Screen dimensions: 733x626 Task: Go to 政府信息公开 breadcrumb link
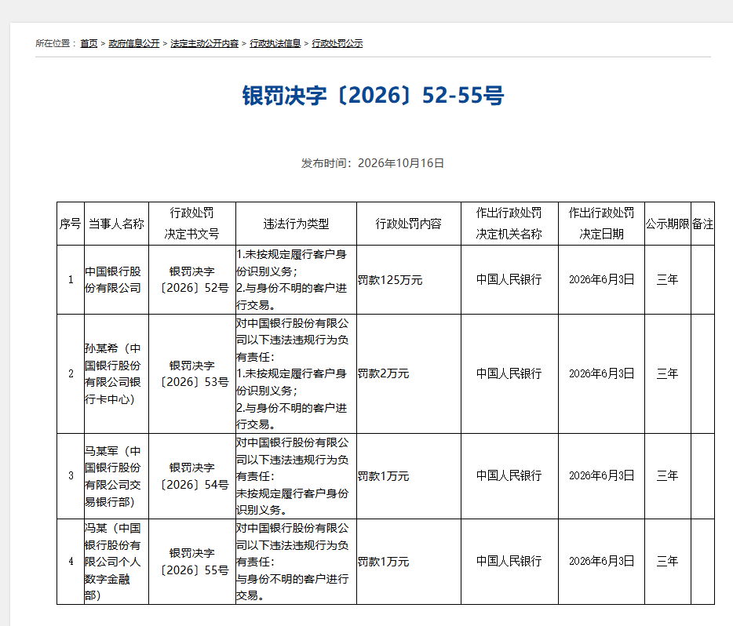133,43
